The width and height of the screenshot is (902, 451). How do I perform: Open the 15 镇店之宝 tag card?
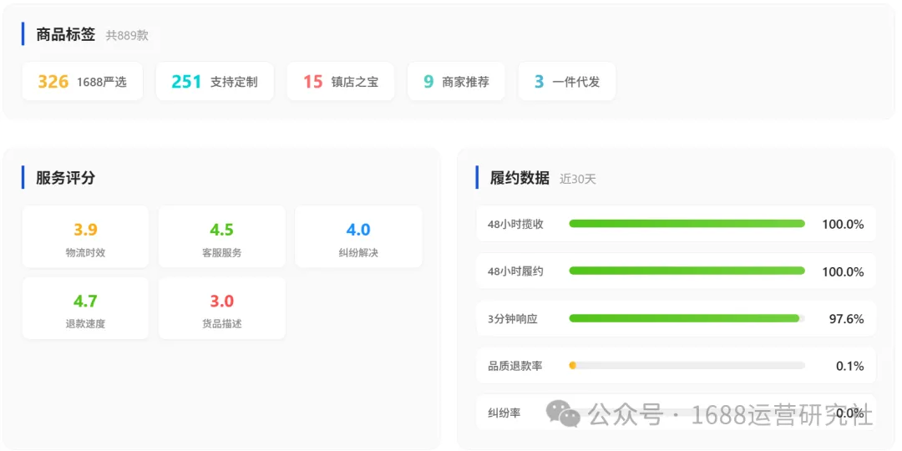[x=341, y=82]
